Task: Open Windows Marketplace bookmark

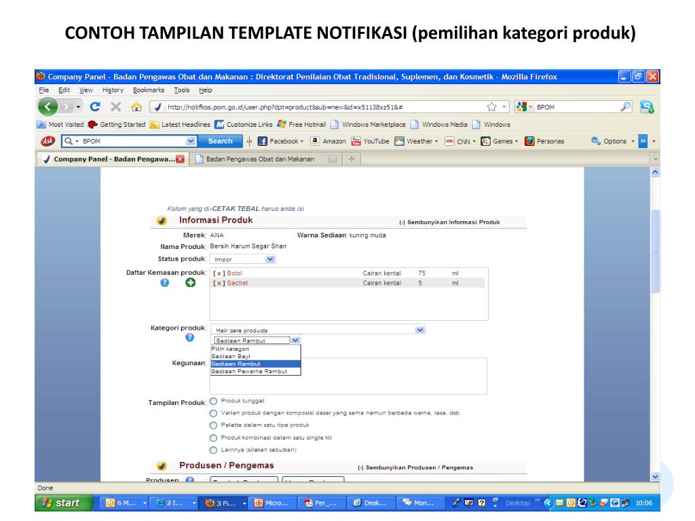Action: pos(369,125)
